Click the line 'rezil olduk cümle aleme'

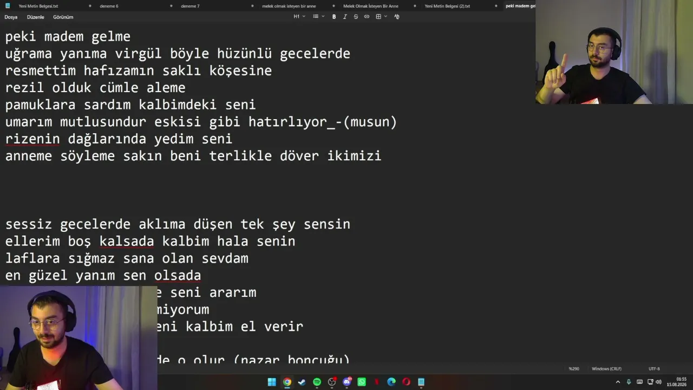pos(95,88)
